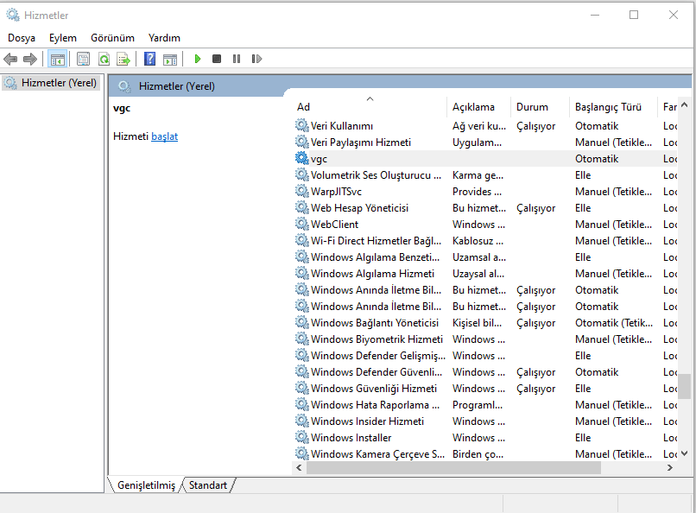The height and width of the screenshot is (513, 696).
Task: Click the Forward arrow toolbar icon
Action: click(30, 59)
